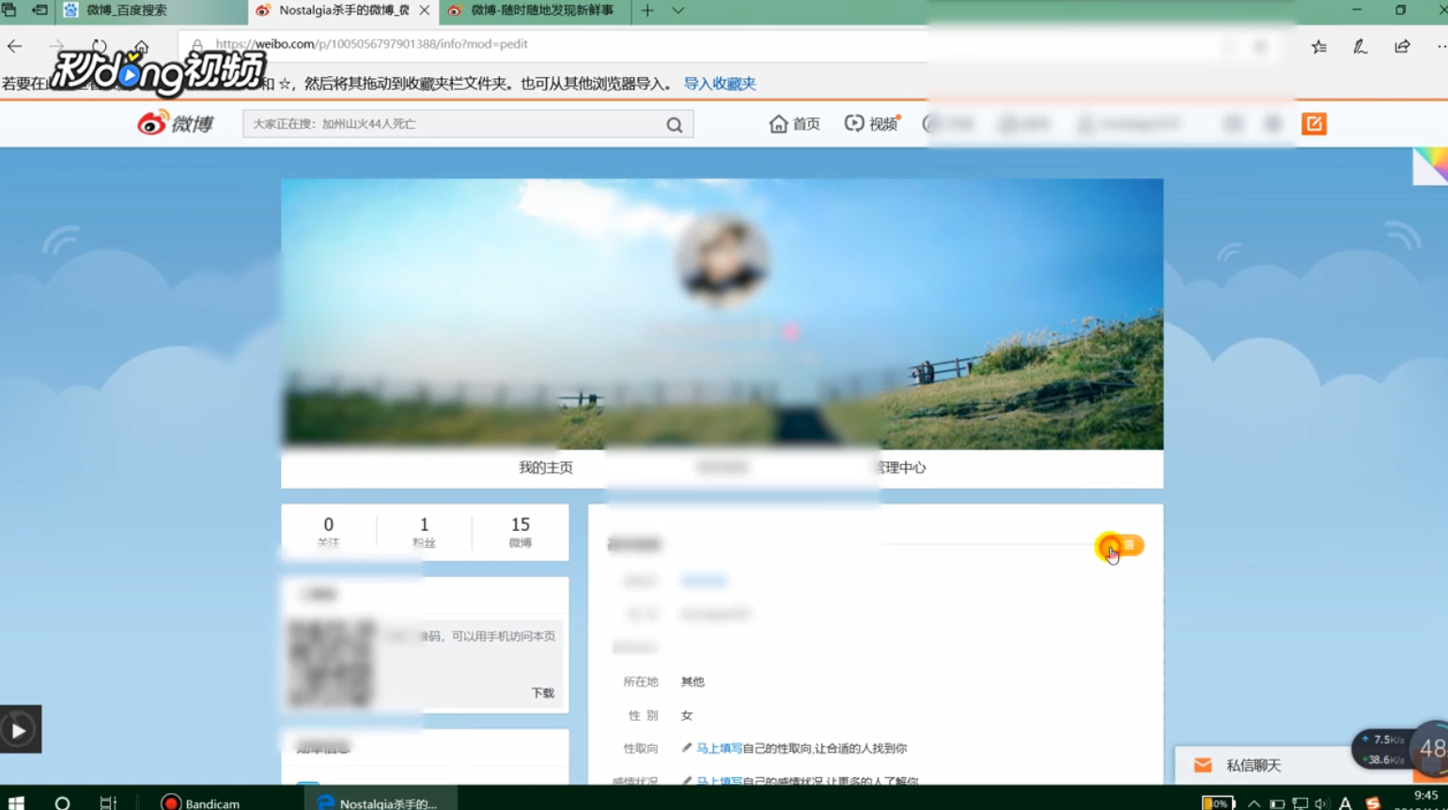Viewport: 1448px width, 810px height.
Task: Click the 15 微博 posts count
Action: (520, 532)
